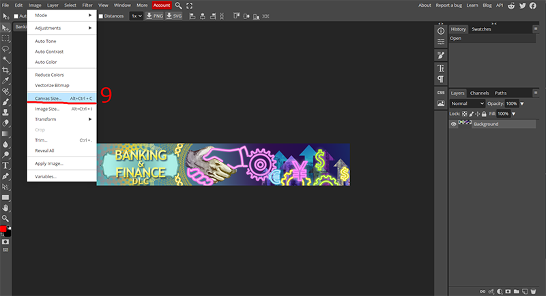546x296 pixels.
Task: Enable the Distances checkbox
Action: point(100,16)
